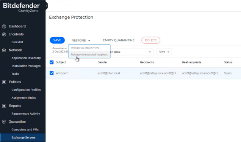Click the Antispam subject cell

tap(62, 73)
